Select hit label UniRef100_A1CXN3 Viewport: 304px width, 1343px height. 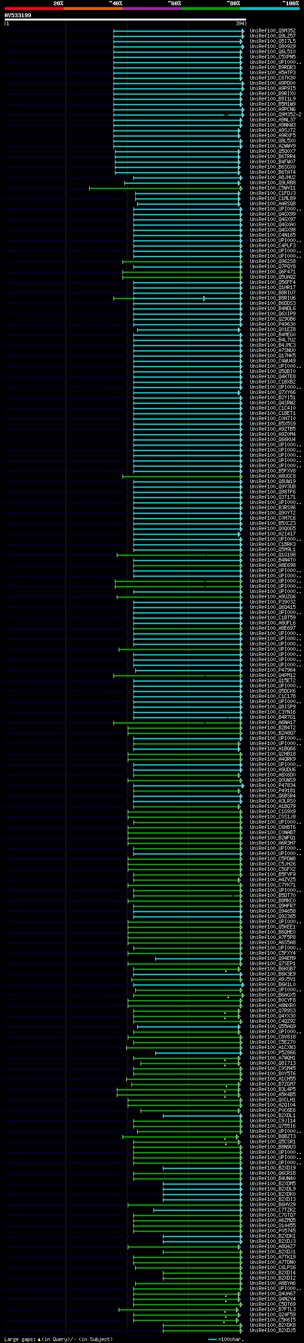pos(273,1047)
